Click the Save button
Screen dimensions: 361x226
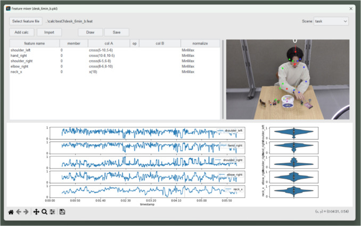coord(117,32)
